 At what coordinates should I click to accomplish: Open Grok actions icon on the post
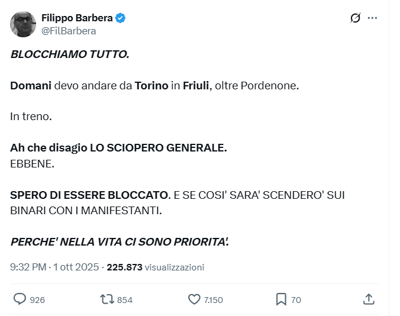[x=356, y=18]
